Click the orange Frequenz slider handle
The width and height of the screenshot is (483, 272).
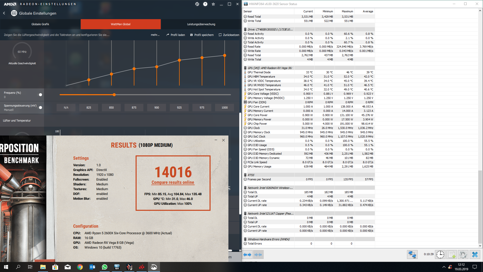pos(114,95)
